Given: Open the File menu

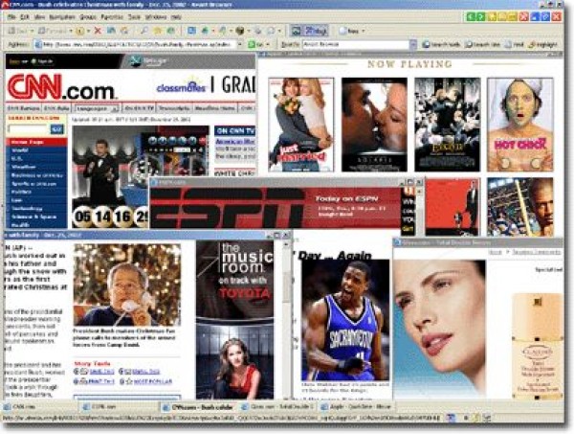Looking at the screenshot, I should pos(11,17).
